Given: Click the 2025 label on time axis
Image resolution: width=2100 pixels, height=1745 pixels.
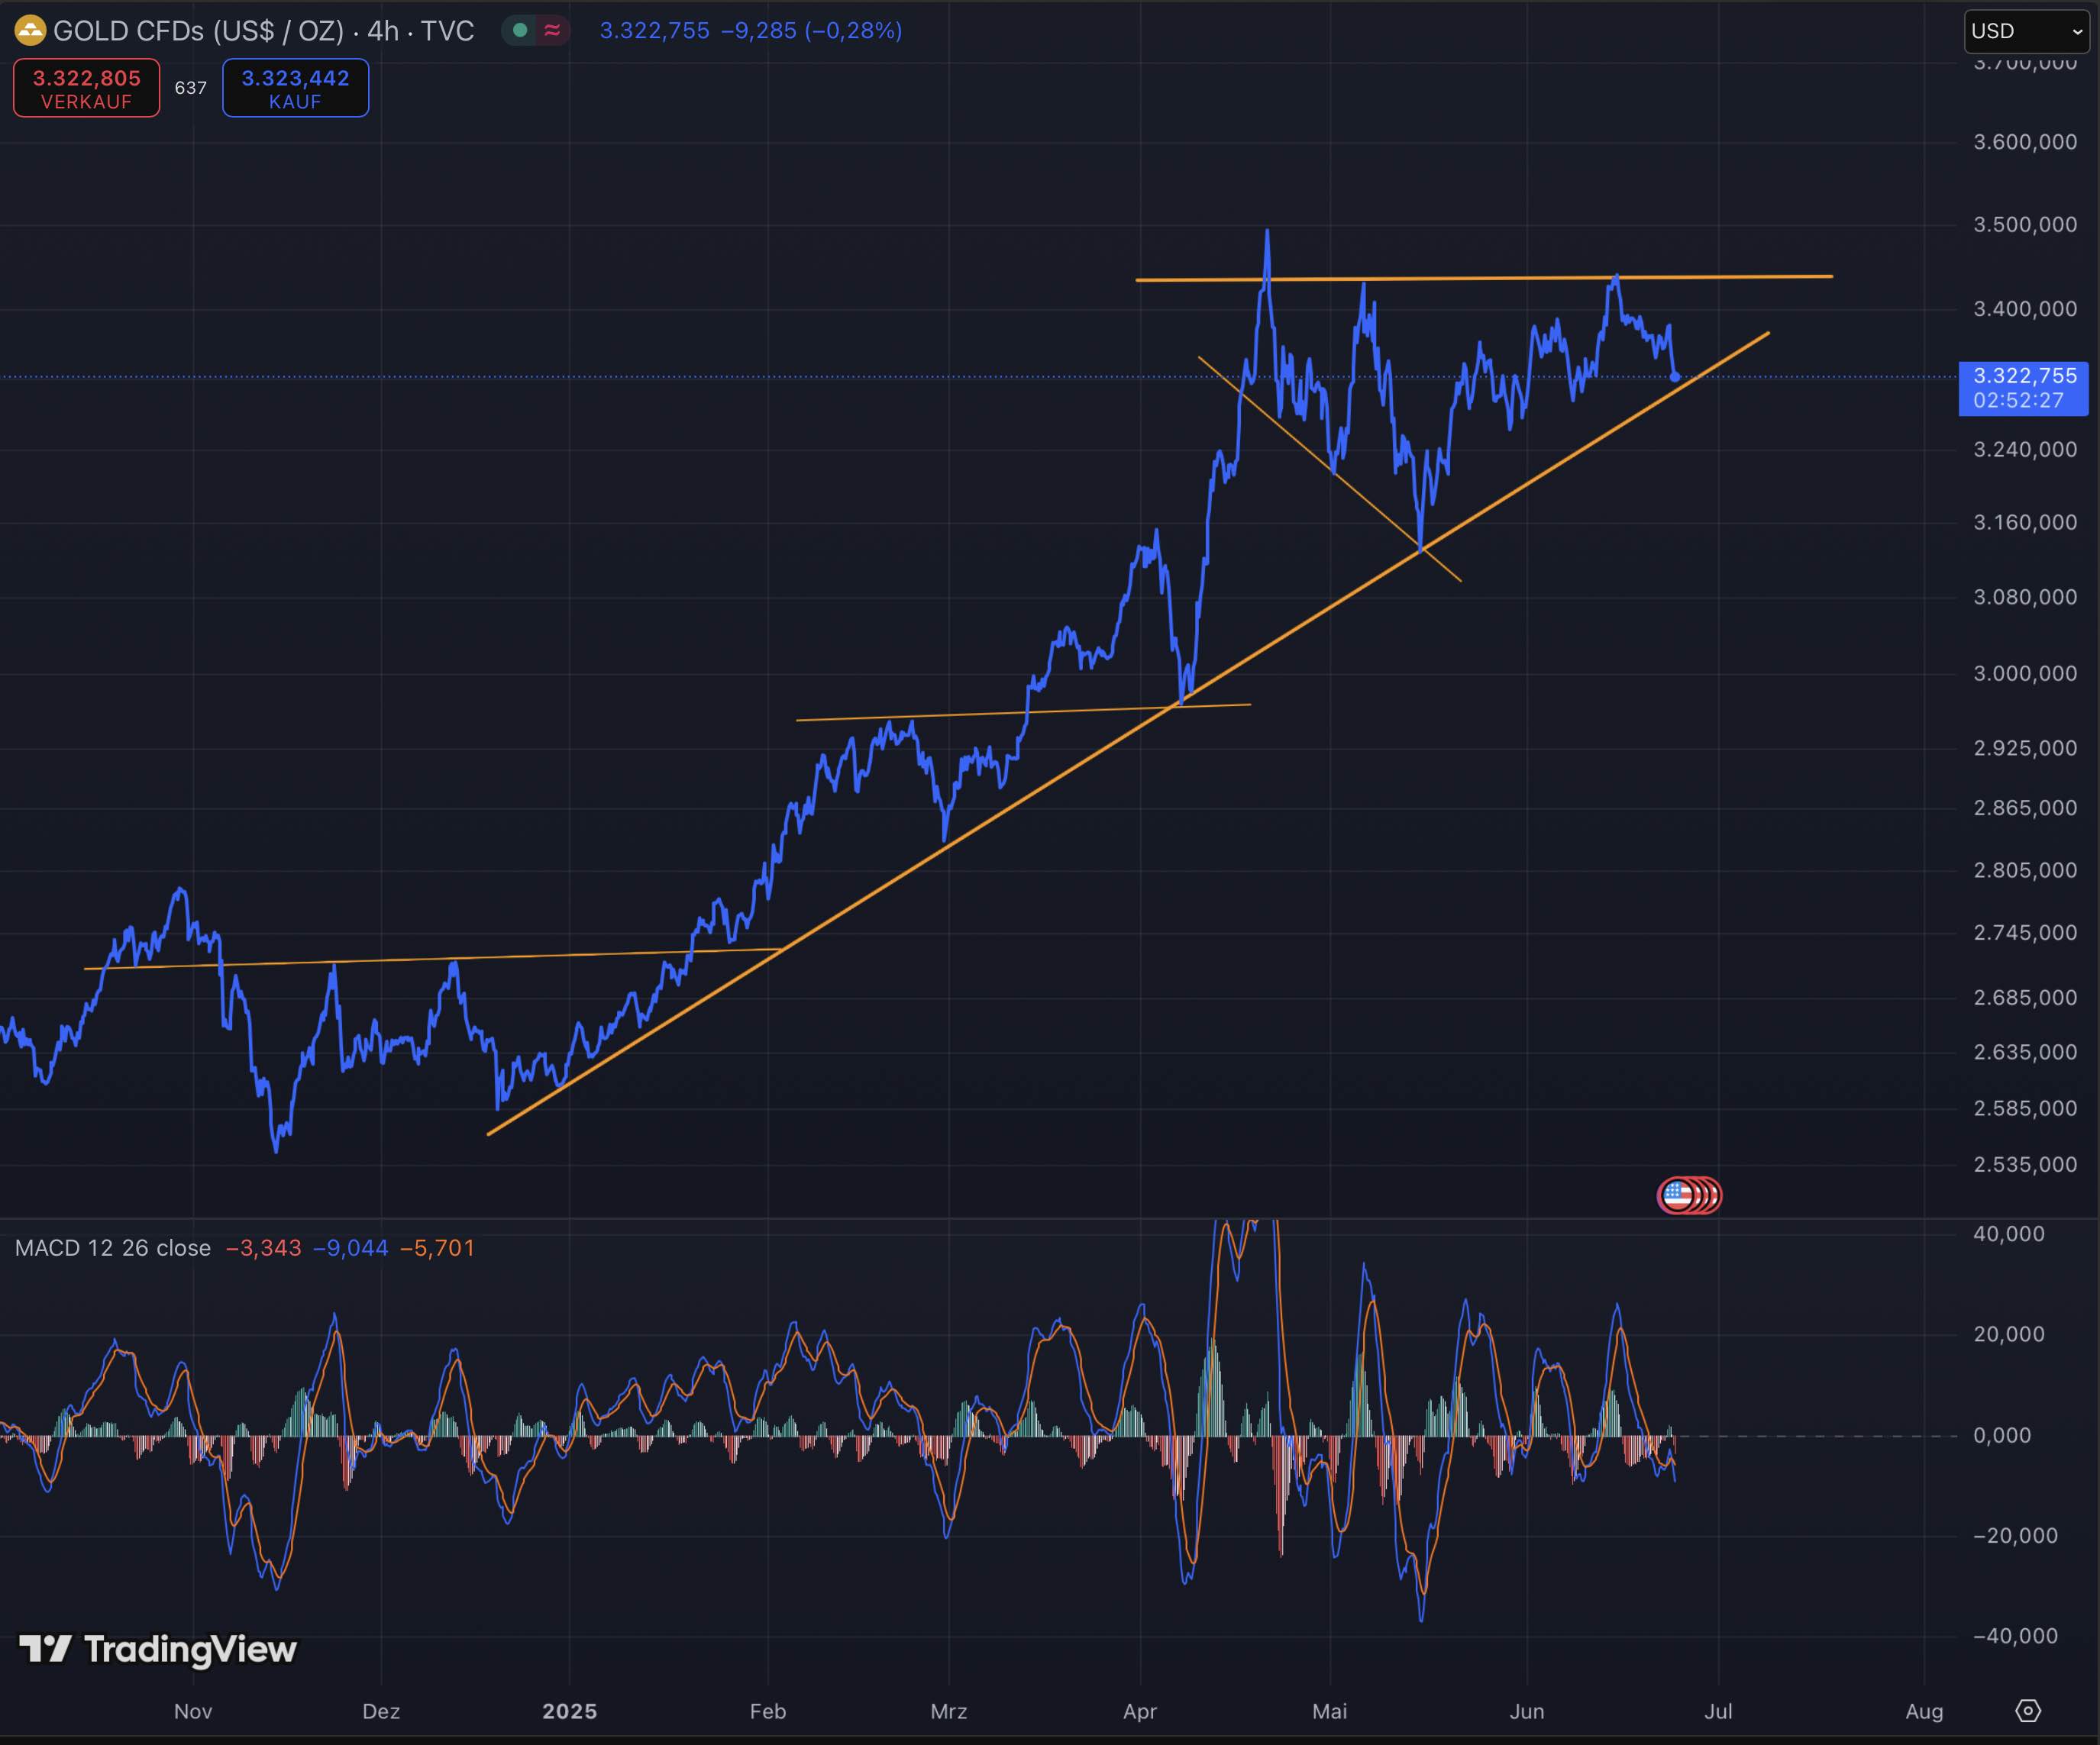Looking at the screenshot, I should tap(569, 1711).
